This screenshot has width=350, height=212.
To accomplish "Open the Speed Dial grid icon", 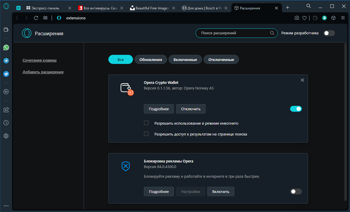I will tap(45, 18).
